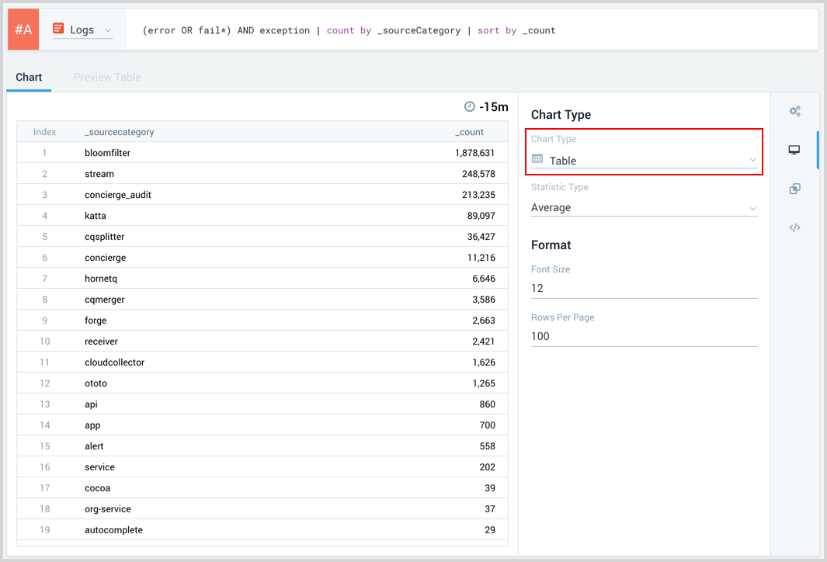This screenshot has width=827, height=562.
Task: Click the table grid icon in Chart Type
Action: (x=537, y=159)
